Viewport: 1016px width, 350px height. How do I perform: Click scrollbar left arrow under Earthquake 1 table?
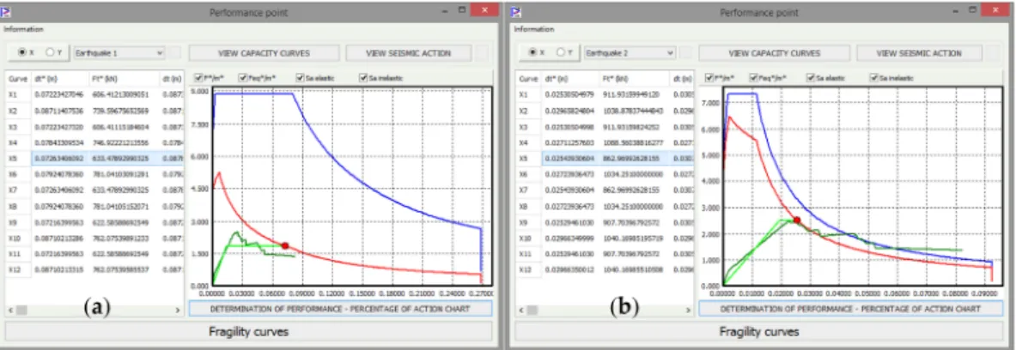tap(9, 311)
